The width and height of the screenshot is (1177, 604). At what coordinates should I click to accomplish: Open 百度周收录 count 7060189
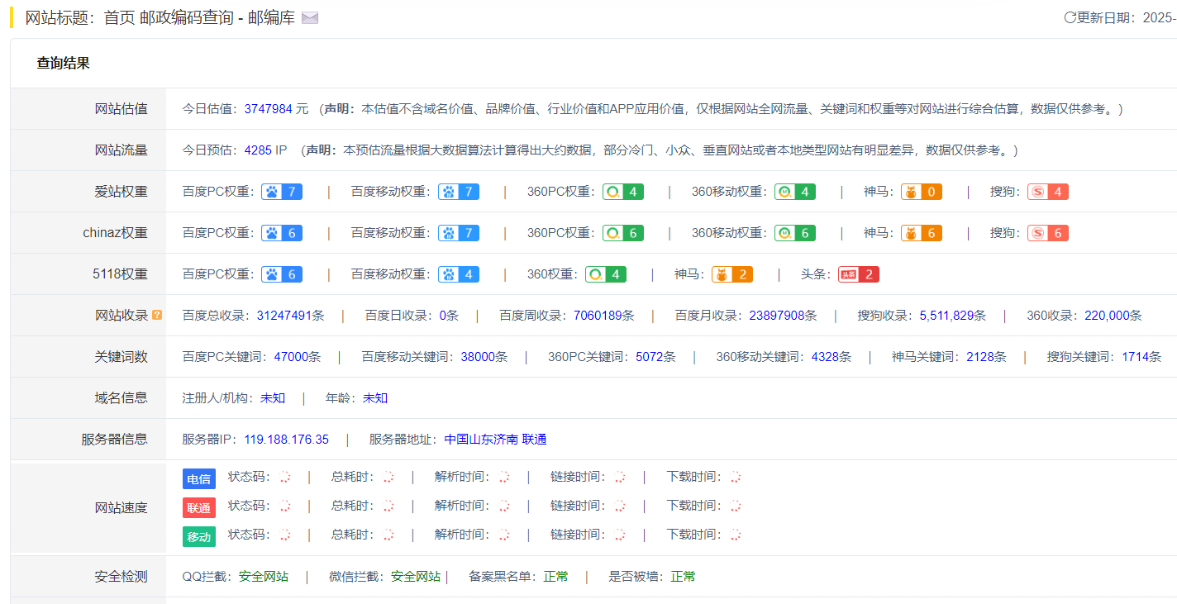598,315
